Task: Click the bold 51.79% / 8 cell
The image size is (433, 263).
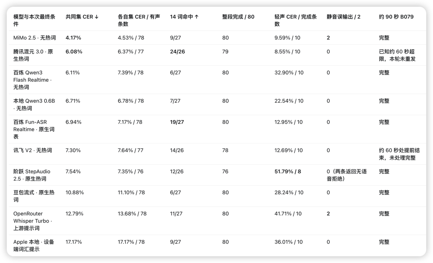Action: 287,171
